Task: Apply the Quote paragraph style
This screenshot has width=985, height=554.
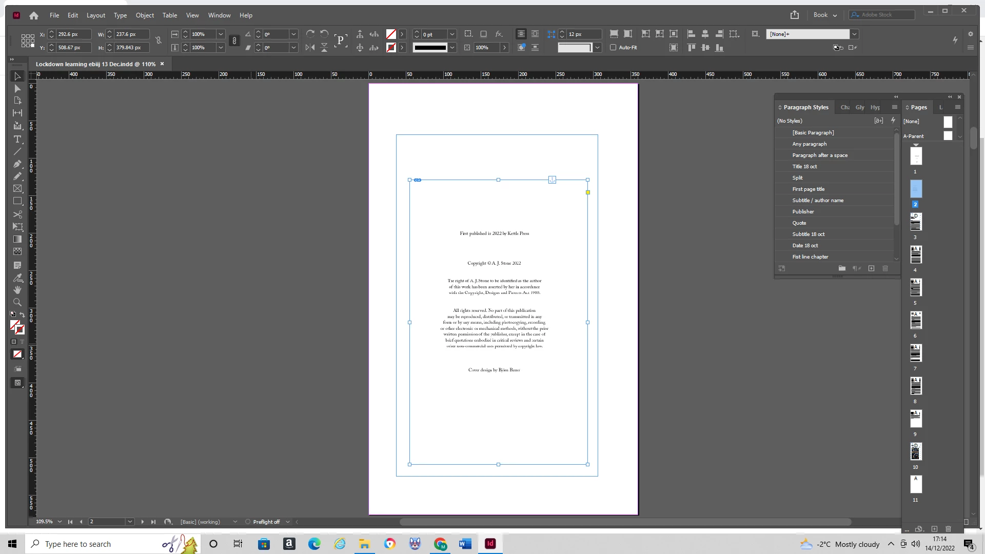Action: point(799,223)
